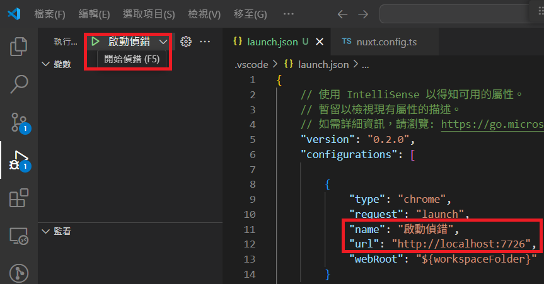Image resolution: width=544 pixels, height=284 pixels.
Task: Open the debug configuration dropdown
Action: [163, 42]
